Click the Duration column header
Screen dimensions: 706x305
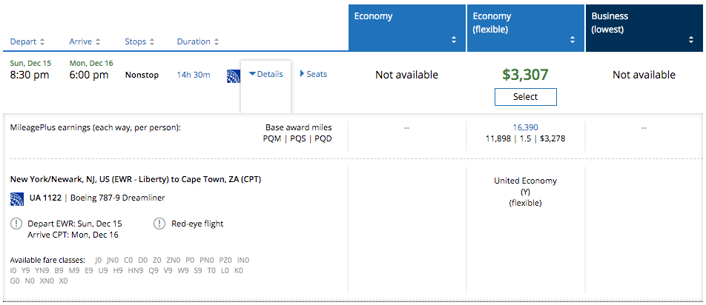(194, 42)
